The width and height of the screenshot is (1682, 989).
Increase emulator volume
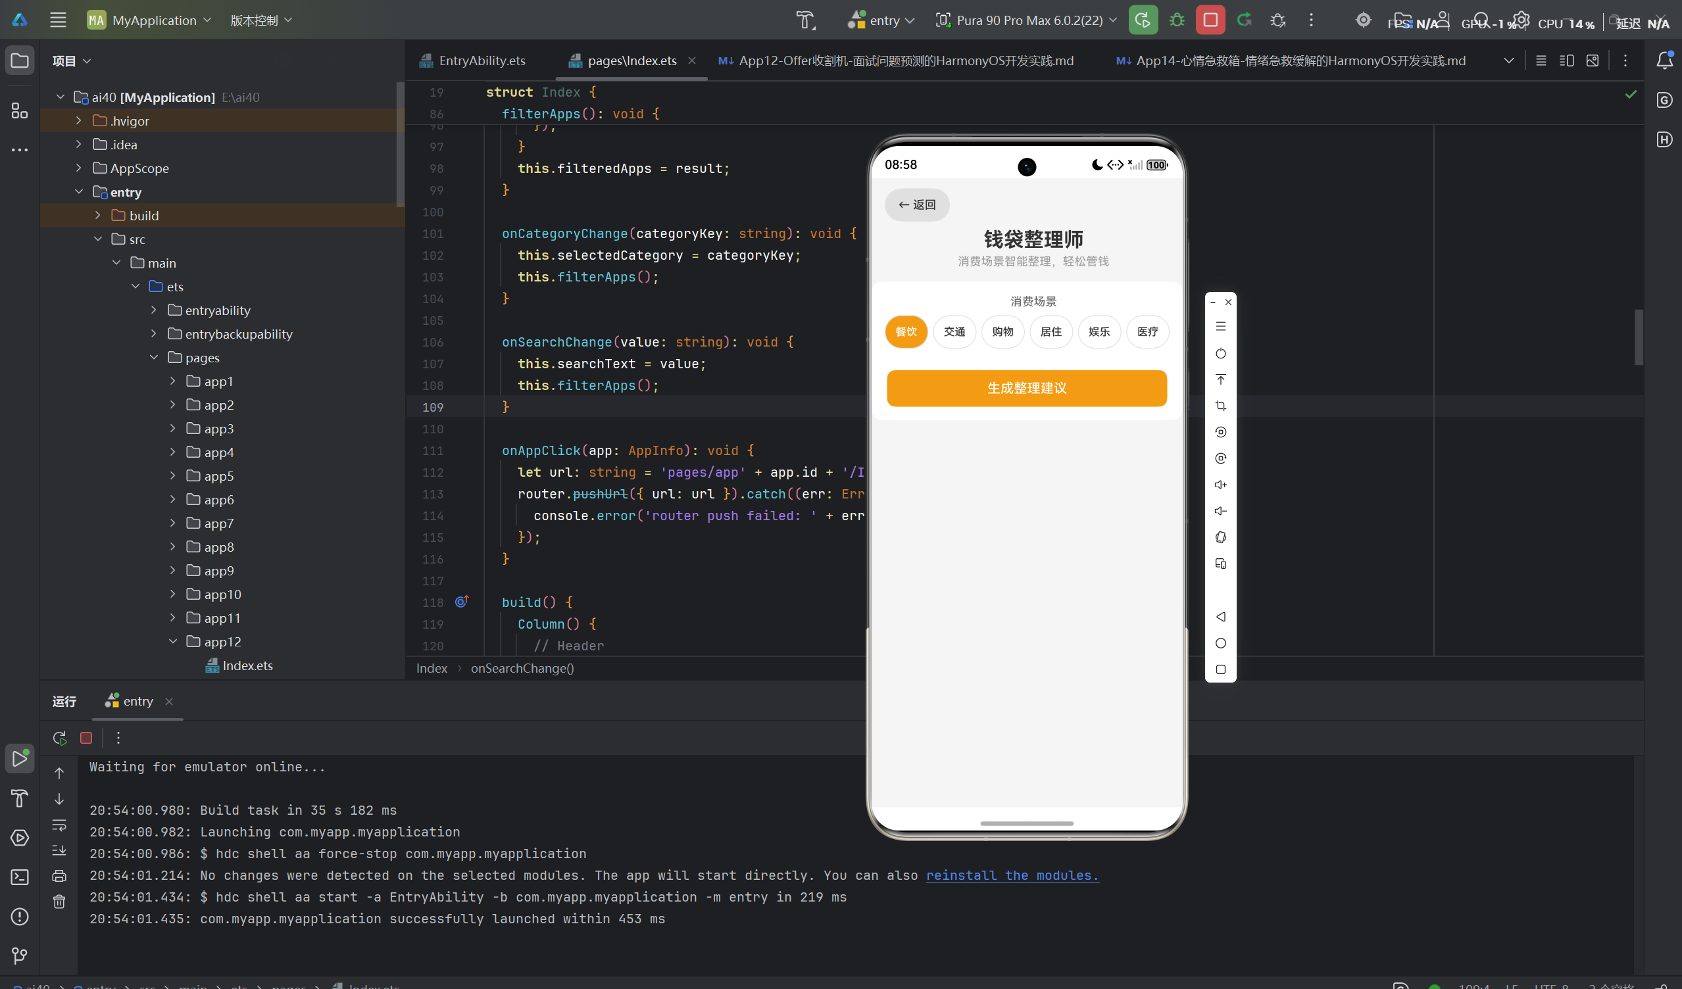pos(1221,485)
